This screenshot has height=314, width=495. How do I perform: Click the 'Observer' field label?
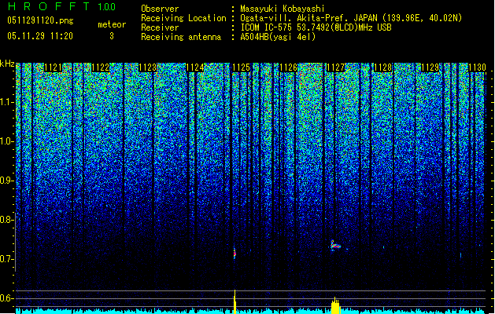160,9
